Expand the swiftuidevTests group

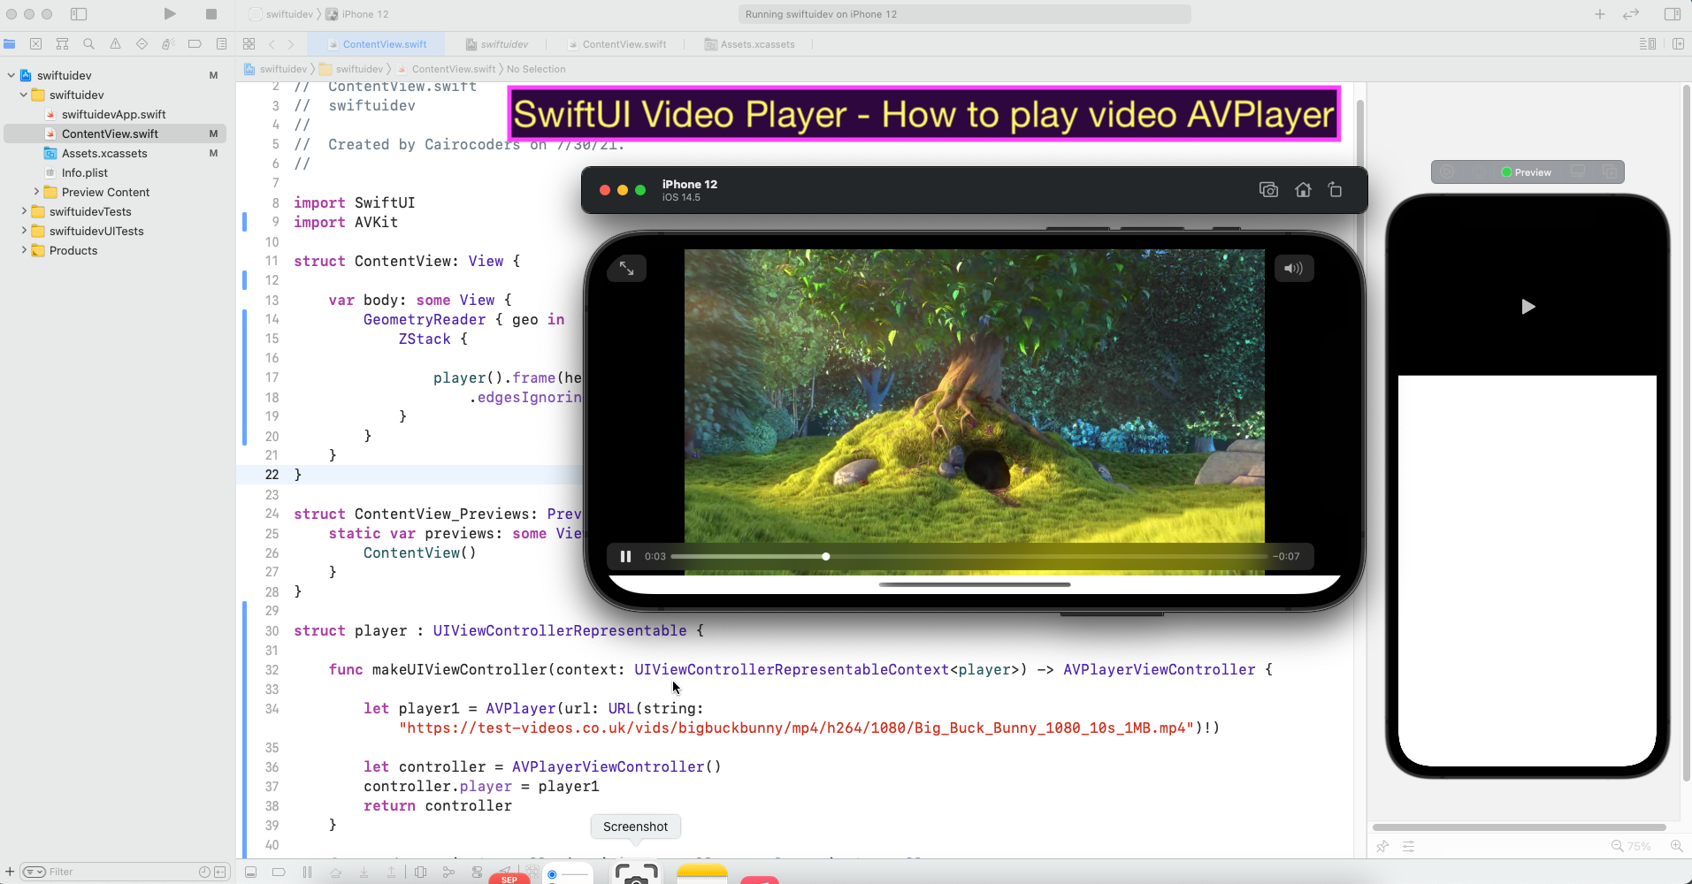click(x=23, y=211)
